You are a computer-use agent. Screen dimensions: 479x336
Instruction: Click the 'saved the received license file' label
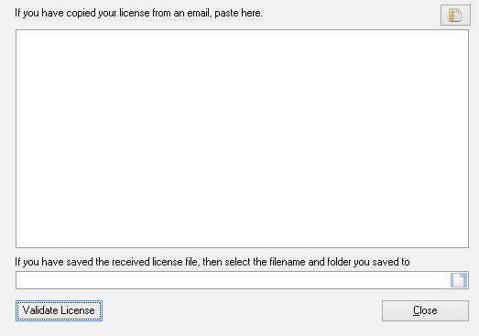212,262
